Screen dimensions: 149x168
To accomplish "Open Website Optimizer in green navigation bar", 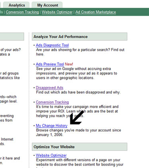I will point(57,12).
